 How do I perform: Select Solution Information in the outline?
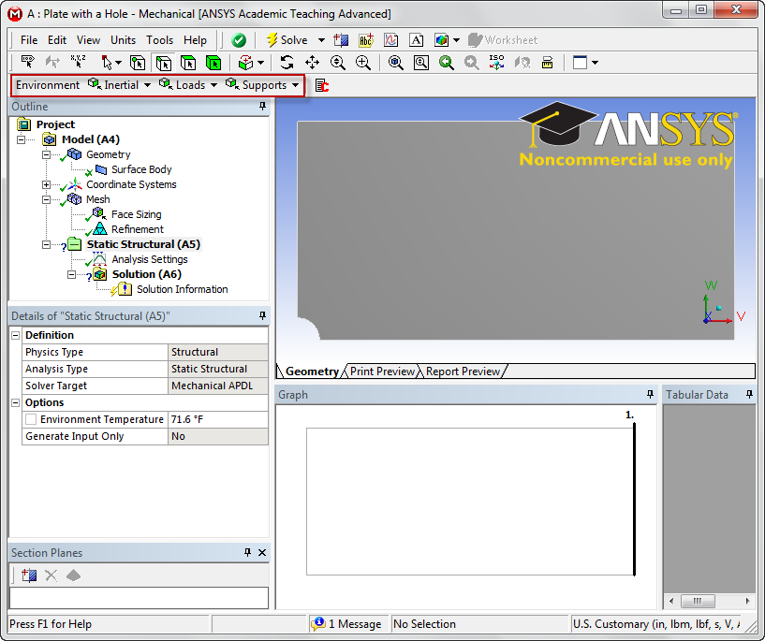[182, 289]
